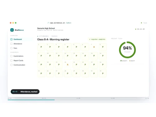Select attendance cell number 28
This screenshot has width=156, height=117.
(x=68, y=73)
